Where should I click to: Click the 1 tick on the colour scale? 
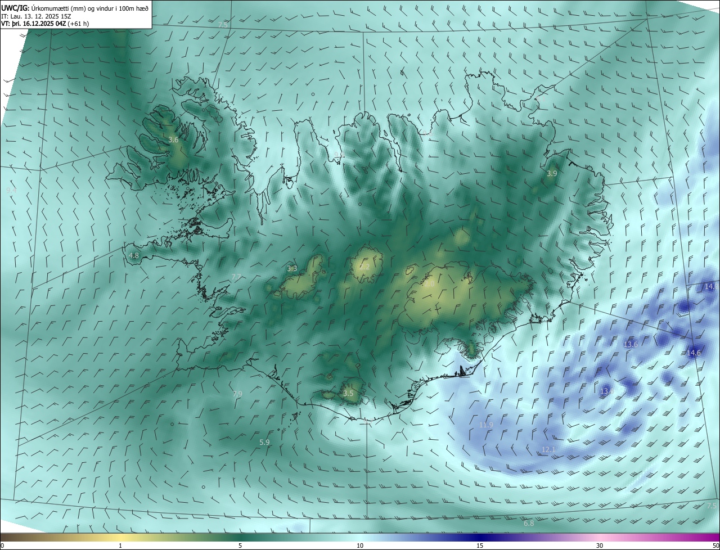click(120, 546)
